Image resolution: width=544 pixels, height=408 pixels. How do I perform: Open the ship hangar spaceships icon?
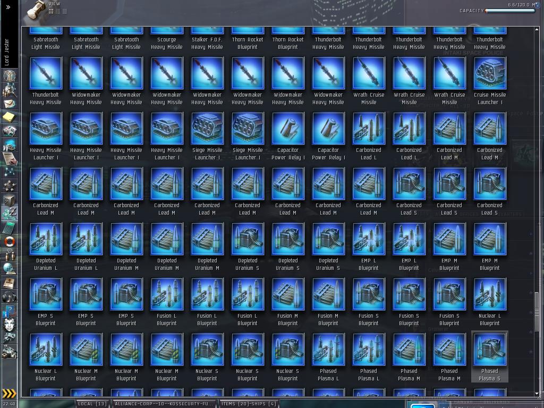(9, 337)
